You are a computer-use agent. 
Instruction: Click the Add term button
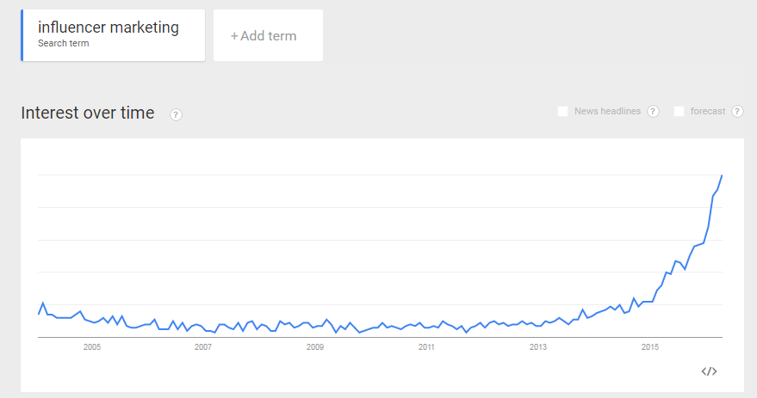[268, 36]
